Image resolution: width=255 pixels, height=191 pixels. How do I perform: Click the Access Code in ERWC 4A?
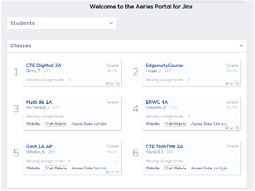[209, 124]
